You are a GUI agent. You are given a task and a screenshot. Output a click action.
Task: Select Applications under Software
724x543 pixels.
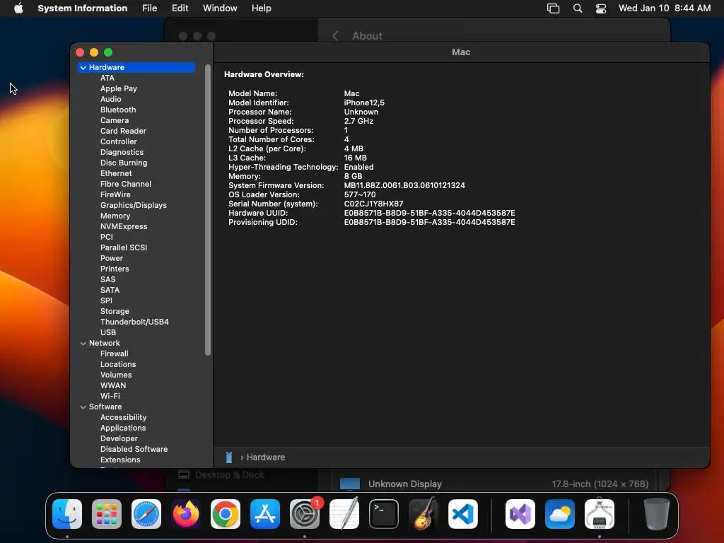[123, 428]
